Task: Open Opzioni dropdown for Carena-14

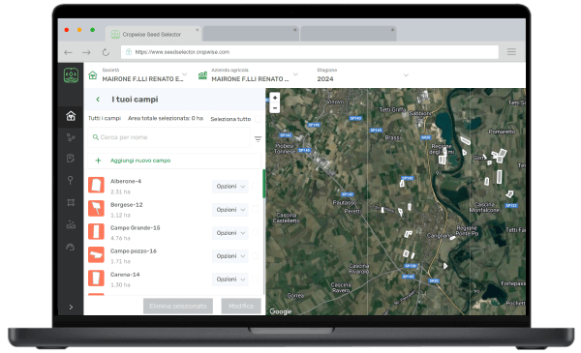Action: (x=230, y=279)
